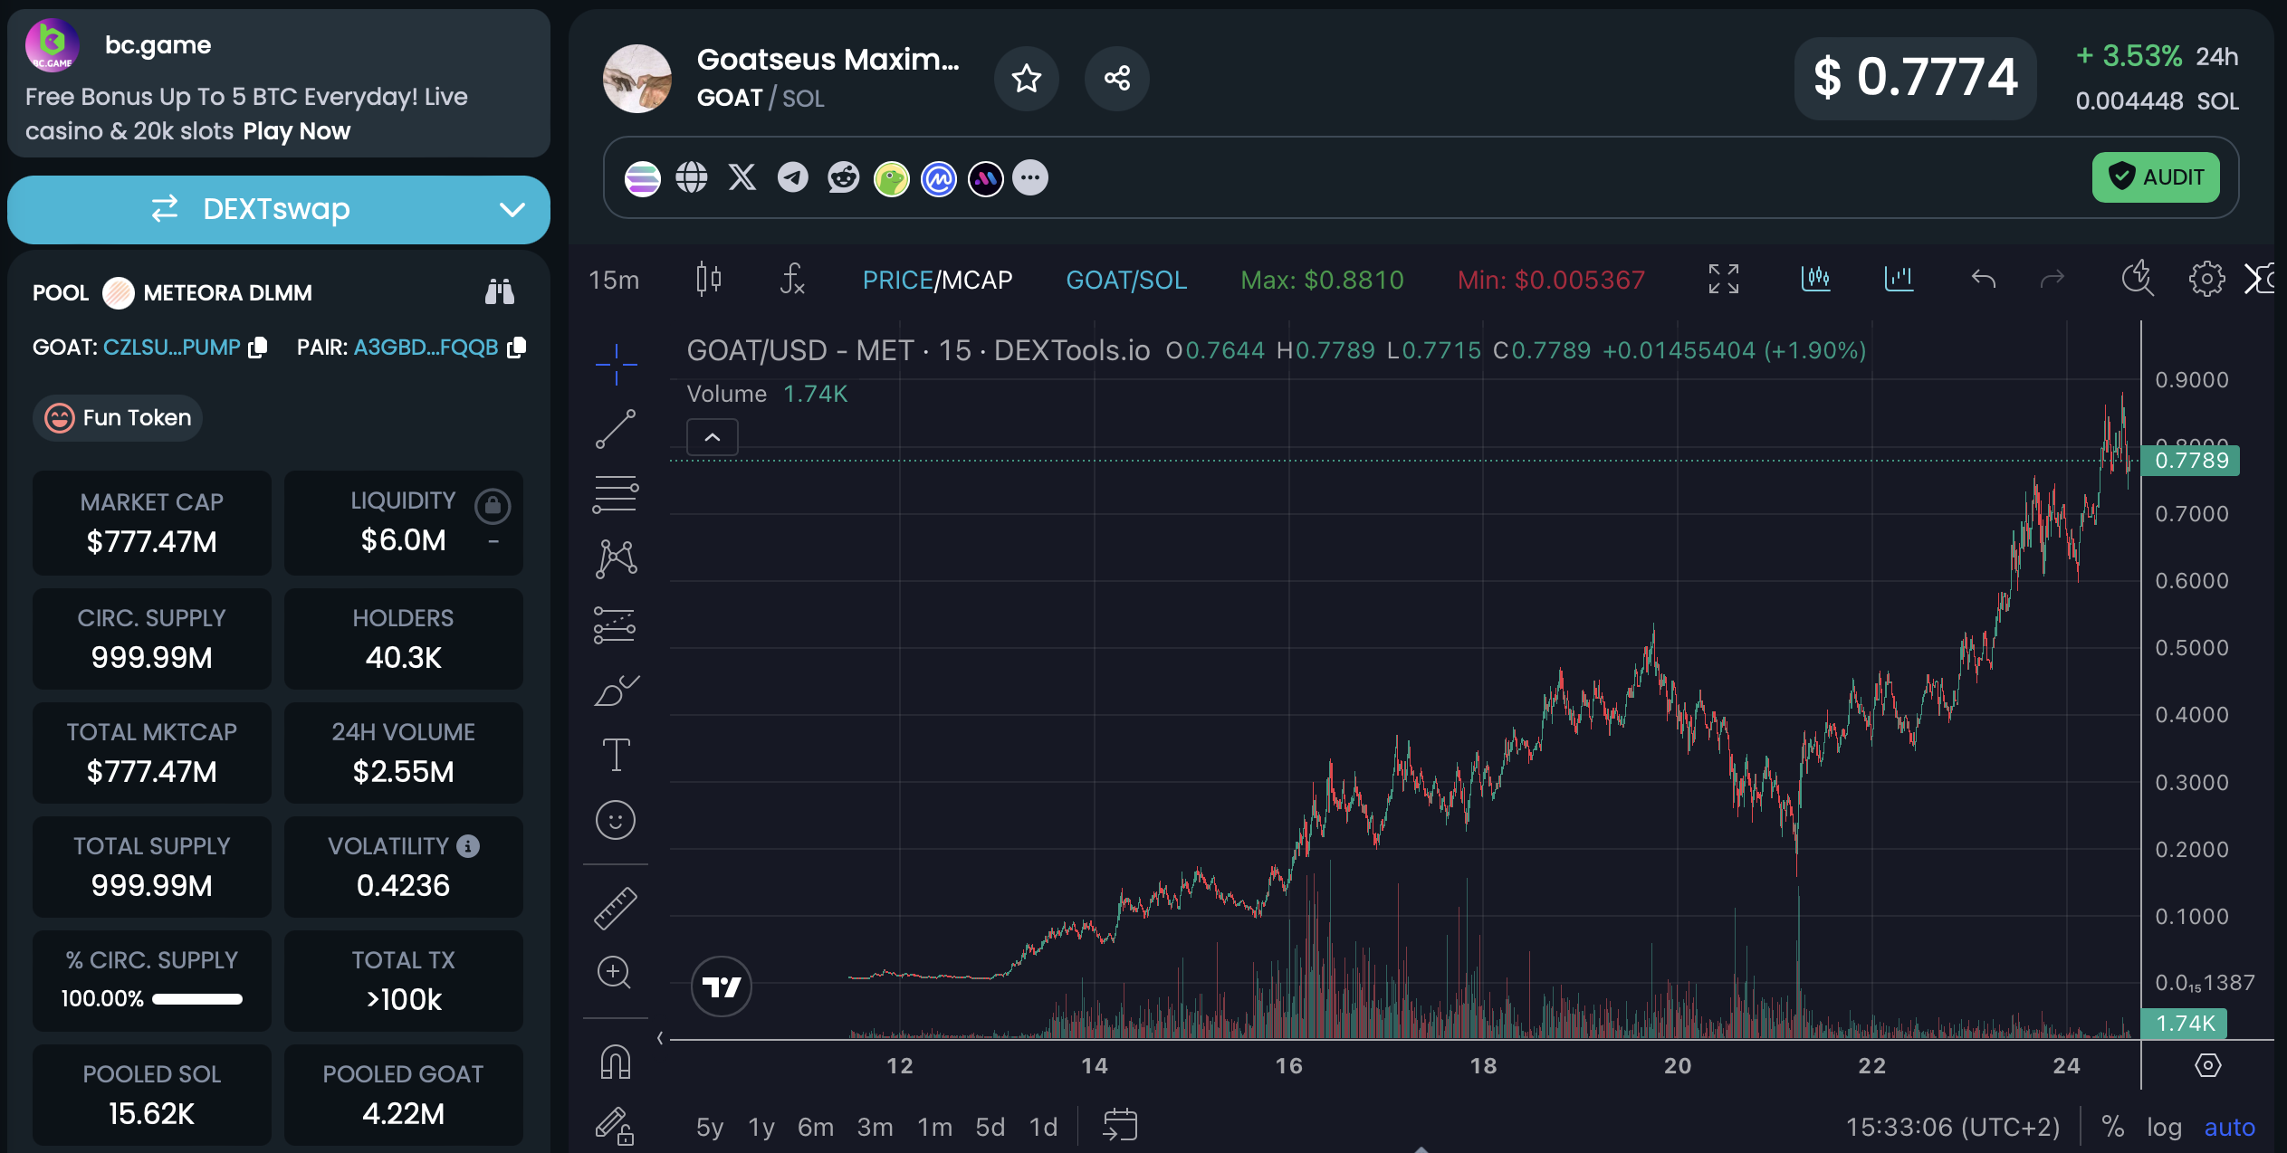Toggle auto scale on chart

(2229, 1127)
